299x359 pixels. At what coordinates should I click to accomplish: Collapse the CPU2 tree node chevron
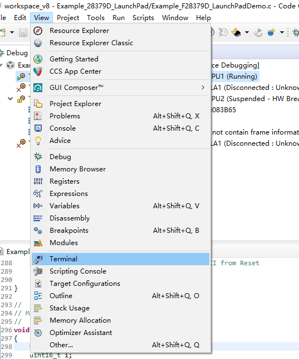10,99
